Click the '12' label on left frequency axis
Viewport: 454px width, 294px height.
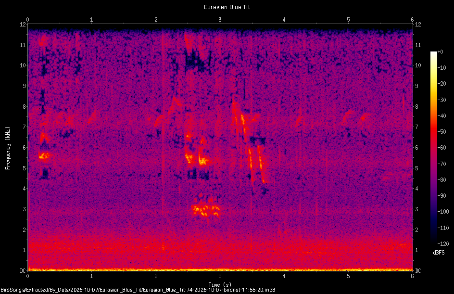[23, 25]
